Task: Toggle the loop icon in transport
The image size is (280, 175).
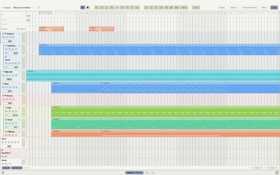Action: tap(117, 8)
